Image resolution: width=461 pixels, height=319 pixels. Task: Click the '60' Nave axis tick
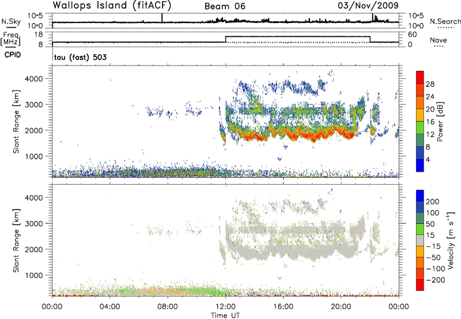[413, 35]
